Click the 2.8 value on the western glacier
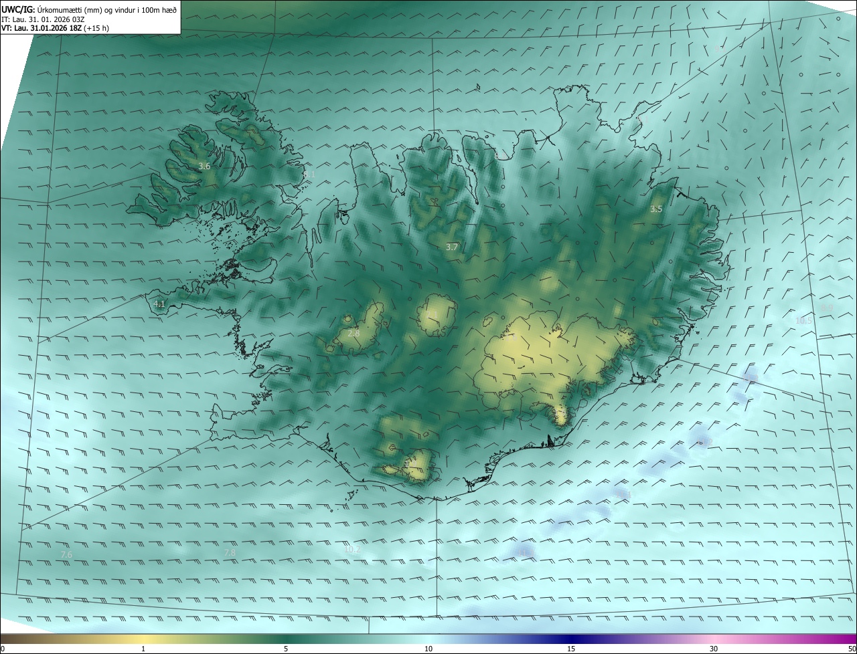 (354, 333)
